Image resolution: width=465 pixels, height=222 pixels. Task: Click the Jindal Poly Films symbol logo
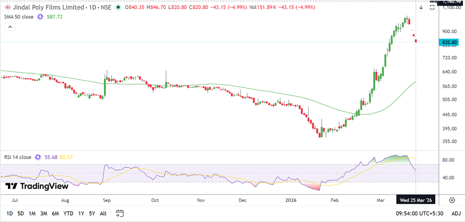point(8,7)
